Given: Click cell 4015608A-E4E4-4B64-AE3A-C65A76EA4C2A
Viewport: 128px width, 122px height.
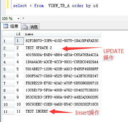Looking at the screenshot, I should [x=62, y=55].
